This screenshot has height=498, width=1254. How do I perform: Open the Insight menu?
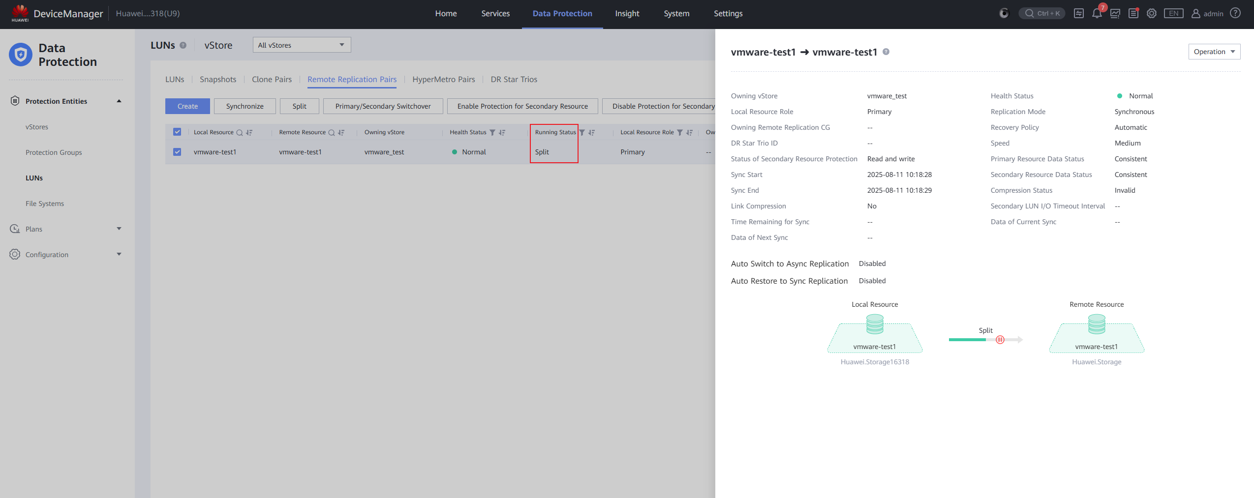click(x=627, y=13)
